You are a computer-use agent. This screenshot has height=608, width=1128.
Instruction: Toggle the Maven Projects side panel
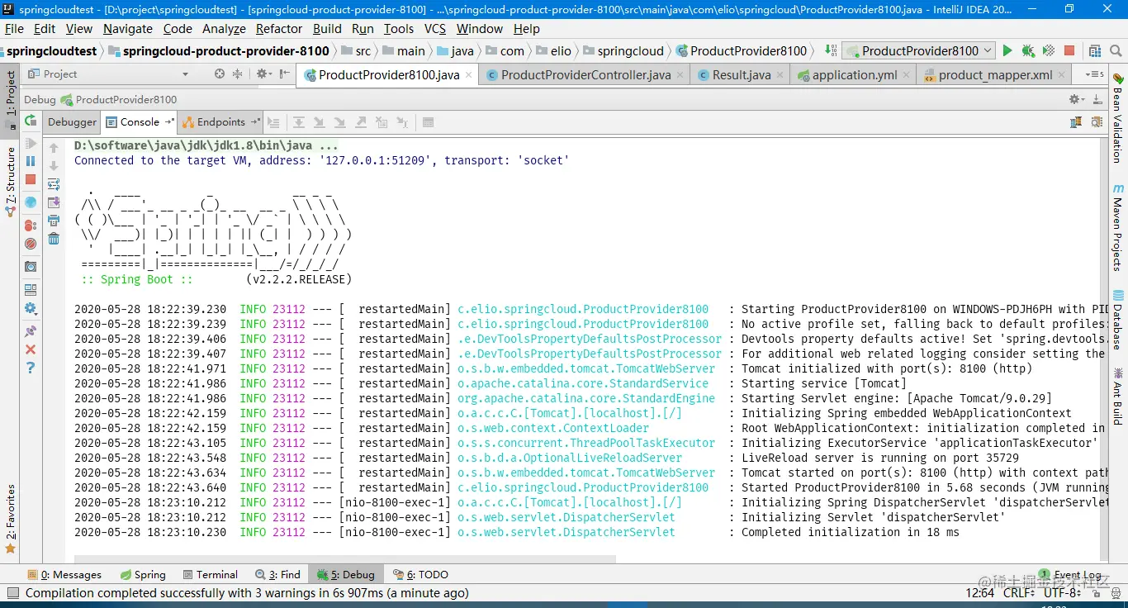[1117, 227]
